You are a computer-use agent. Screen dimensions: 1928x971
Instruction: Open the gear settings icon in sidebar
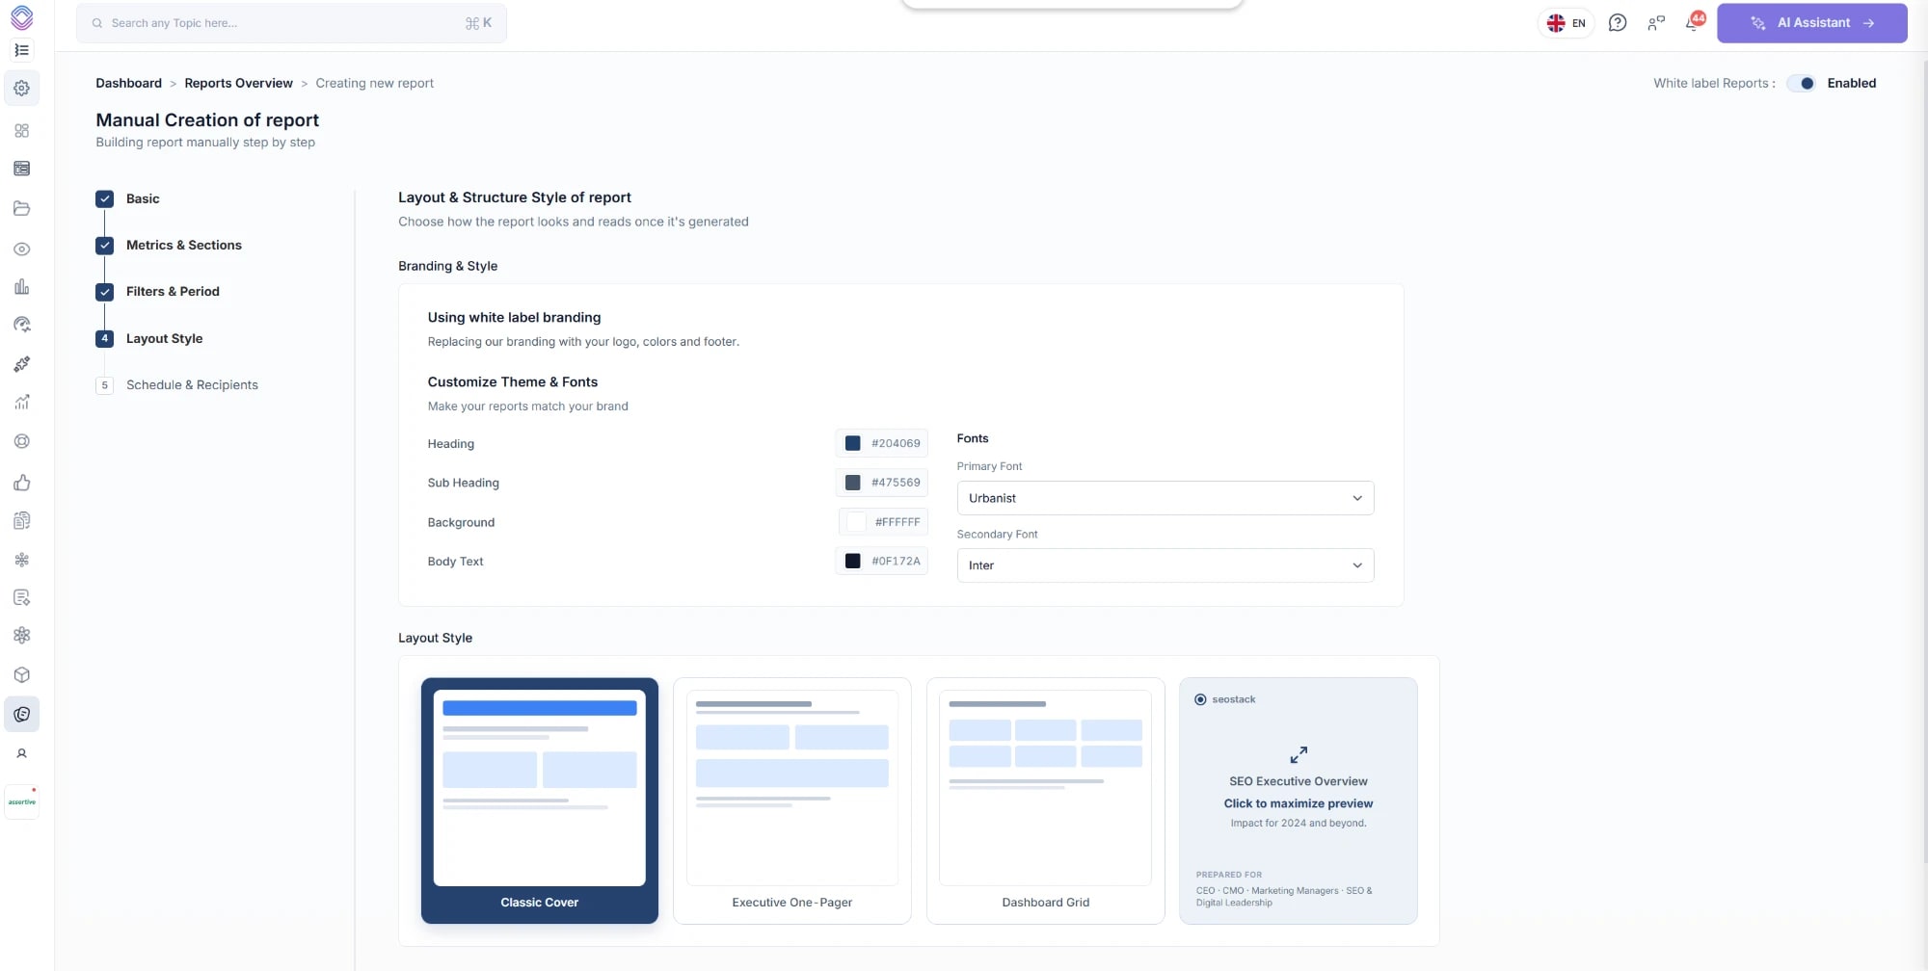(x=21, y=88)
